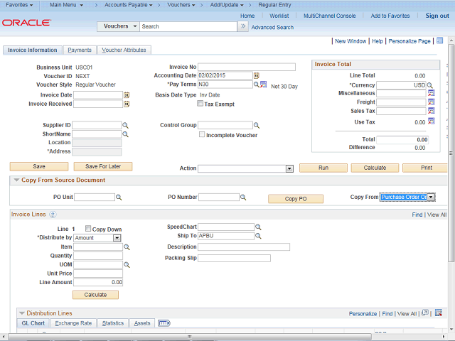The image size is (455, 341).
Task: Check the Incomplete Voucher checkbox
Action: (202, 134)
